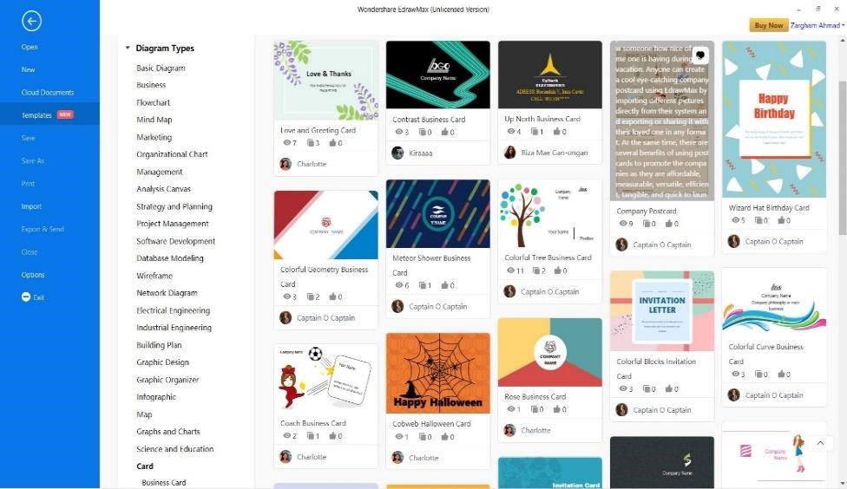Click the views eye icon on Love and Greeting Card
Image resolution: width=847 pixels, height=489 pixels.
click(x=287, y=143)
